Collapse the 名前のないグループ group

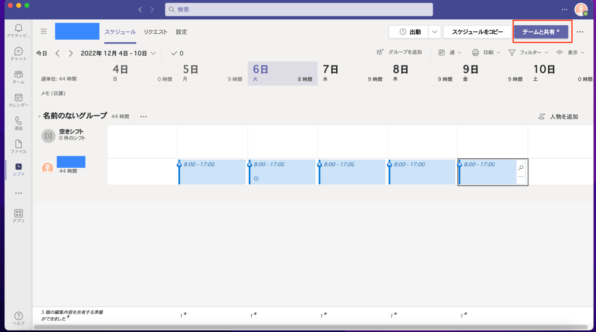pyautogui.click(x=39, y=117)
